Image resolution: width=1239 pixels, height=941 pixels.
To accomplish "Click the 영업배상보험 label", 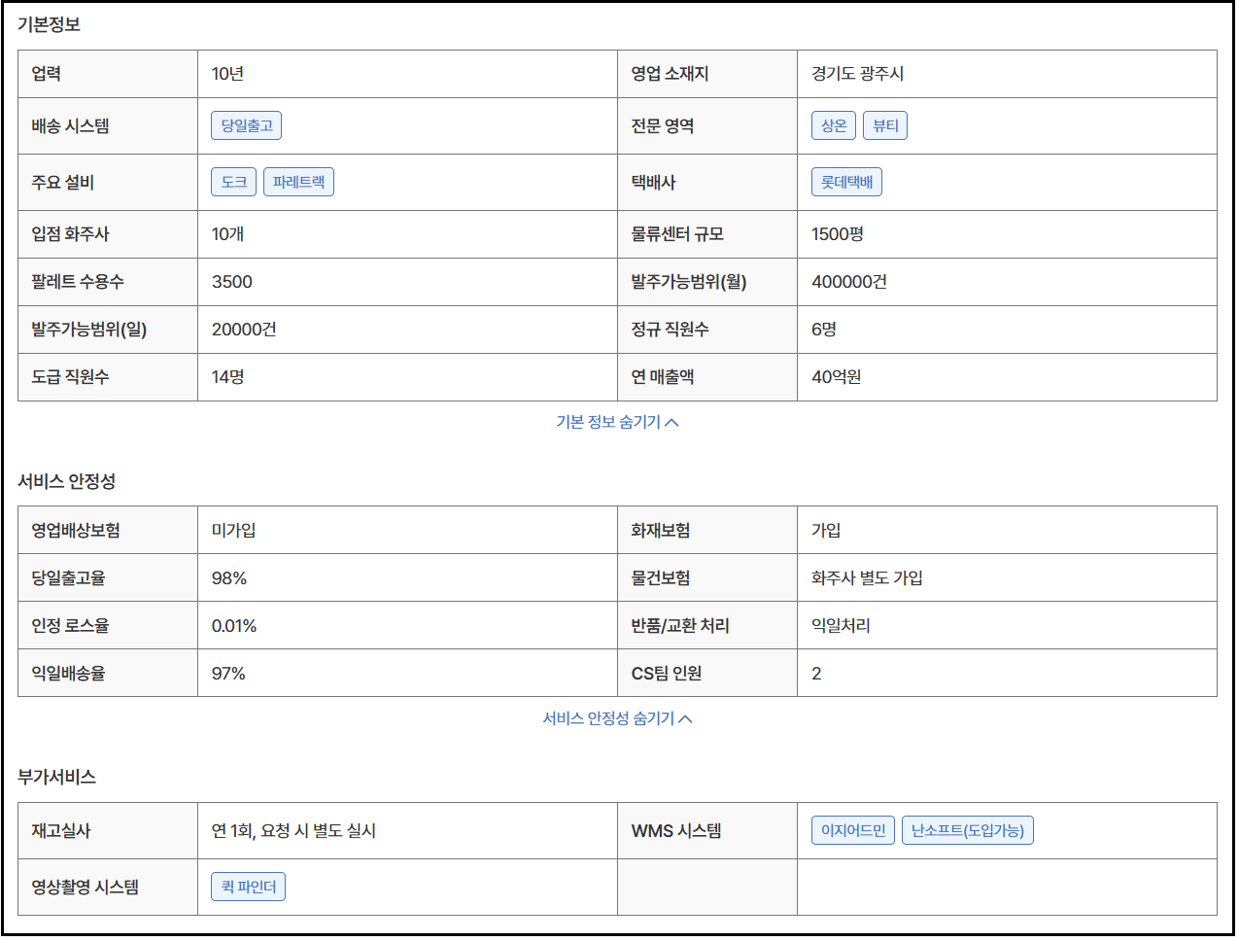I will 76,531.
